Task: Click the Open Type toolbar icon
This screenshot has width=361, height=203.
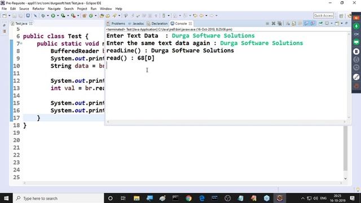Action: 102,16
